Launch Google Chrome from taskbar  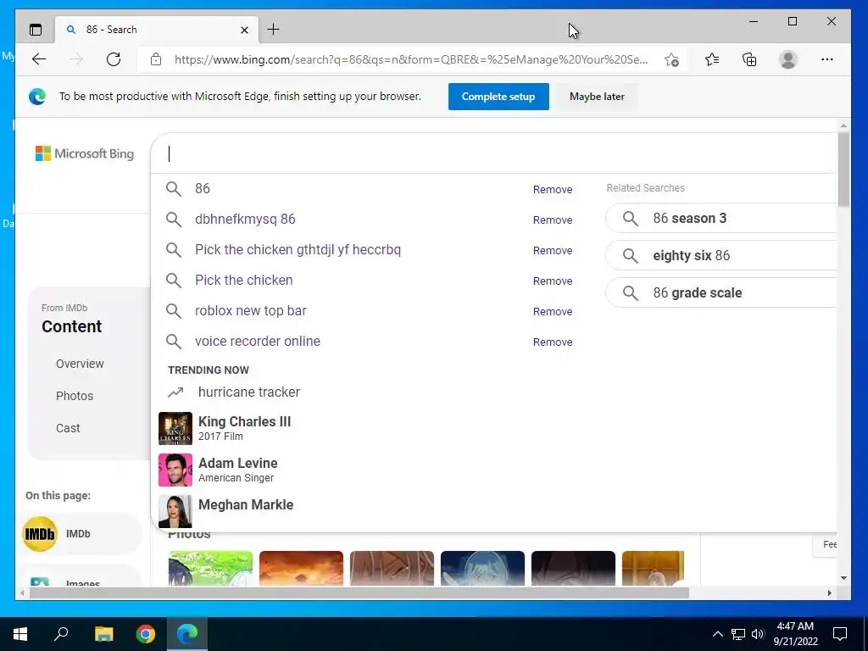click(146, 634)
